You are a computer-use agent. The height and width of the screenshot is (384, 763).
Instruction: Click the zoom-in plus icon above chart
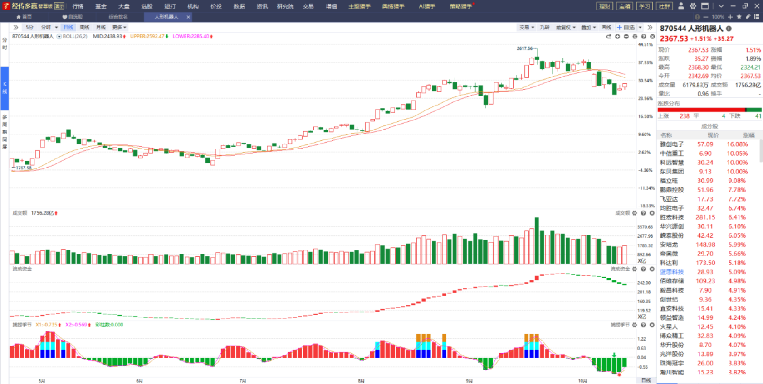coord(617,37)
